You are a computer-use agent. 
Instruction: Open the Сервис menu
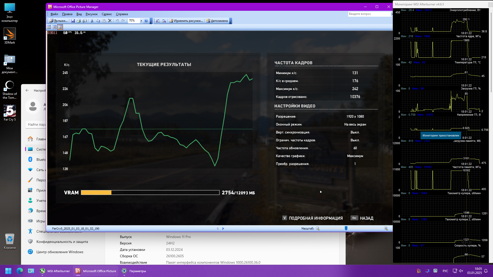coord(107,14)
